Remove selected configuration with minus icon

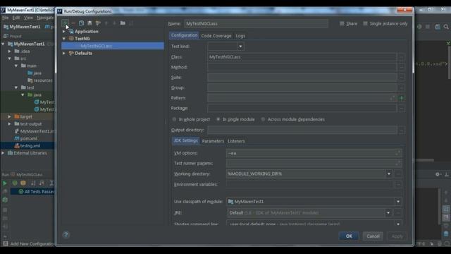(x=73, y=23)
